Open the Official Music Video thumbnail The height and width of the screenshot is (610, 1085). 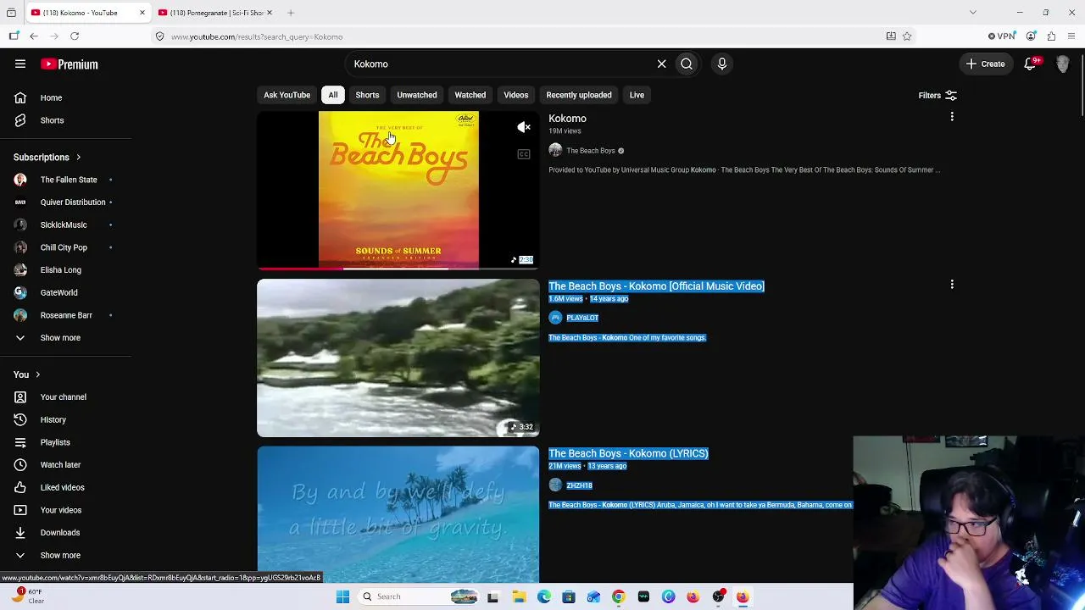pos(398,358)
